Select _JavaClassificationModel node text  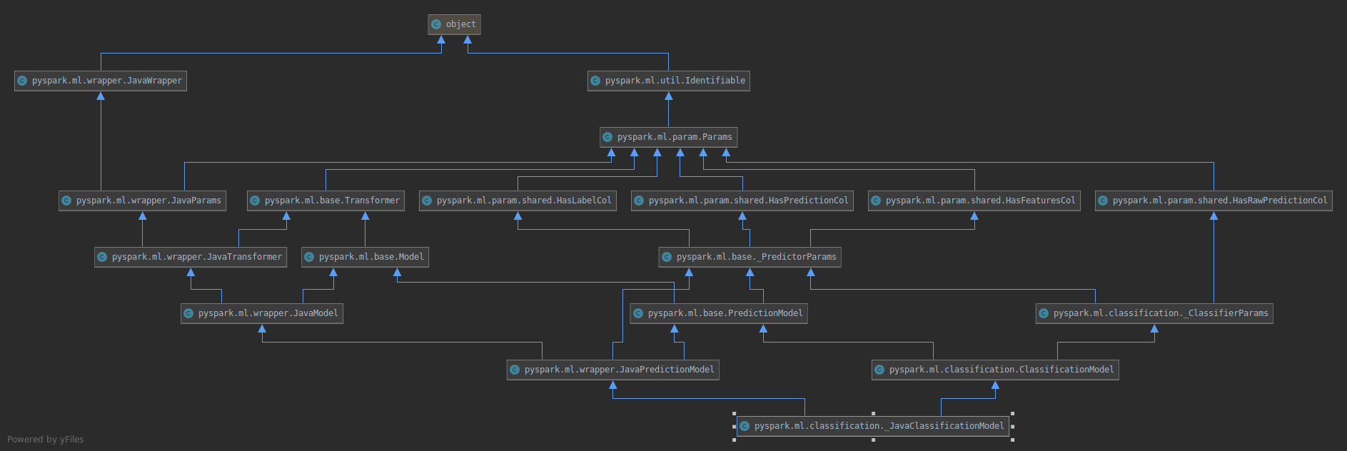pyautogui.click(x=879, y=426)
